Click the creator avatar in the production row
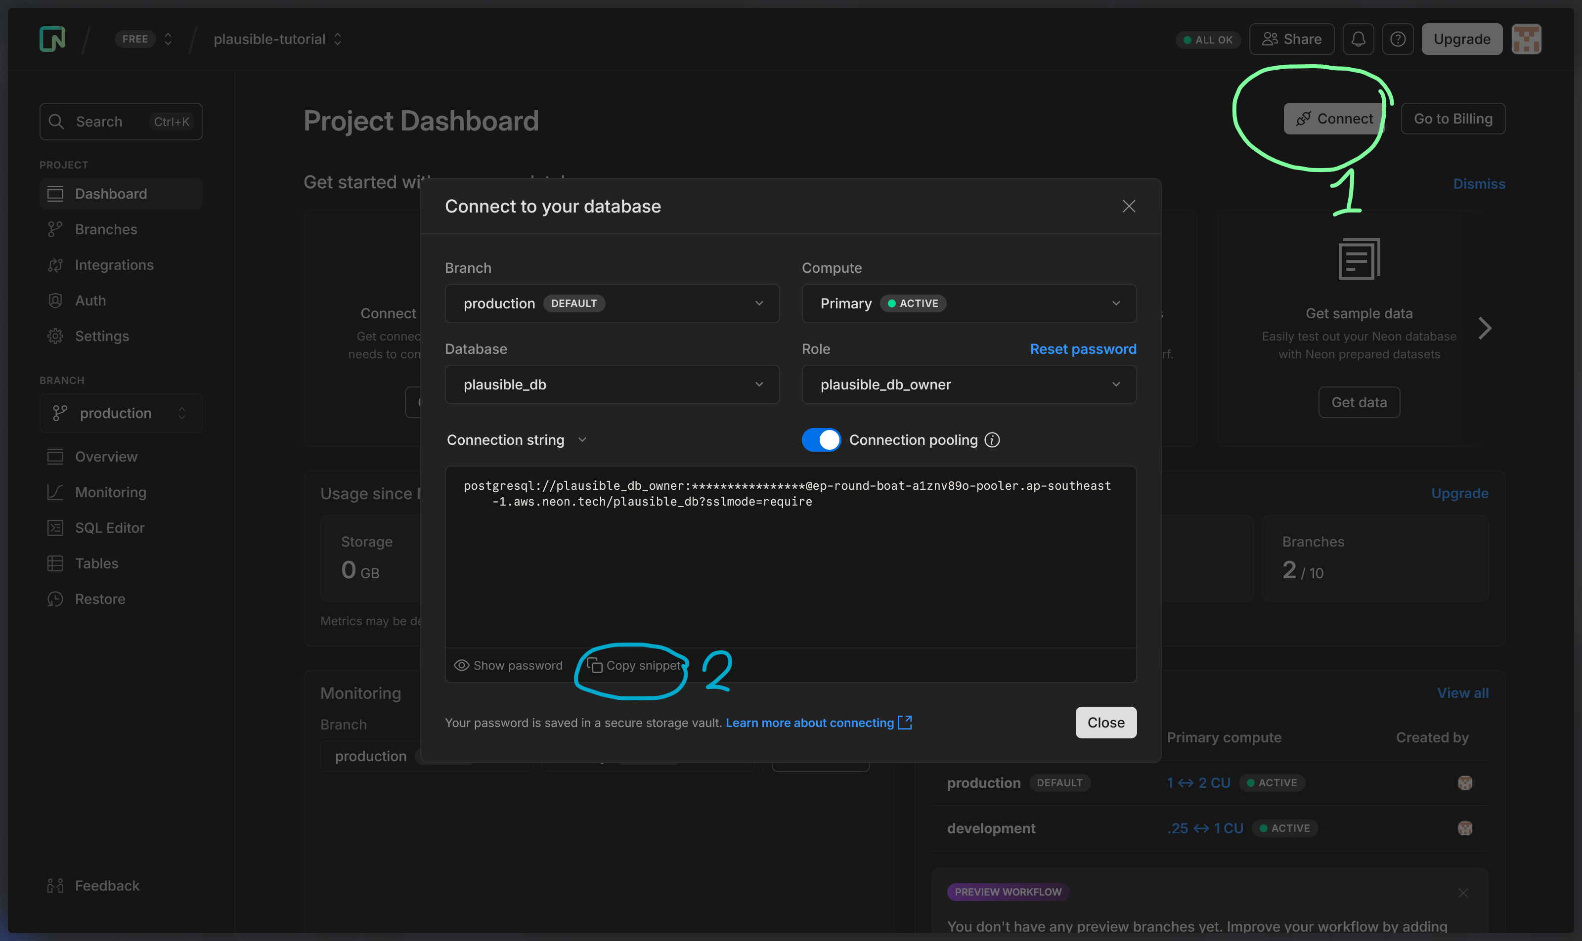1582x941 pixels. 1465,782
